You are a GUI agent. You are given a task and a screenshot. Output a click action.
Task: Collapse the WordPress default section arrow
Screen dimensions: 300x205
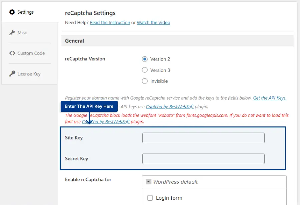tap(148, 181)
